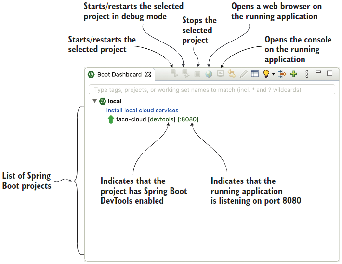
Task: Collapse the local tree node
Action: [95, 101]
